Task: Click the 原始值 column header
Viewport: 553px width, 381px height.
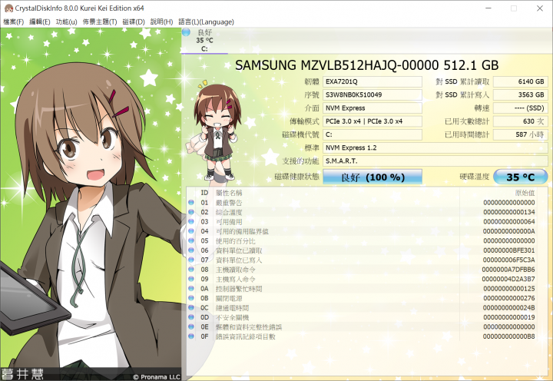Action: 525,193
